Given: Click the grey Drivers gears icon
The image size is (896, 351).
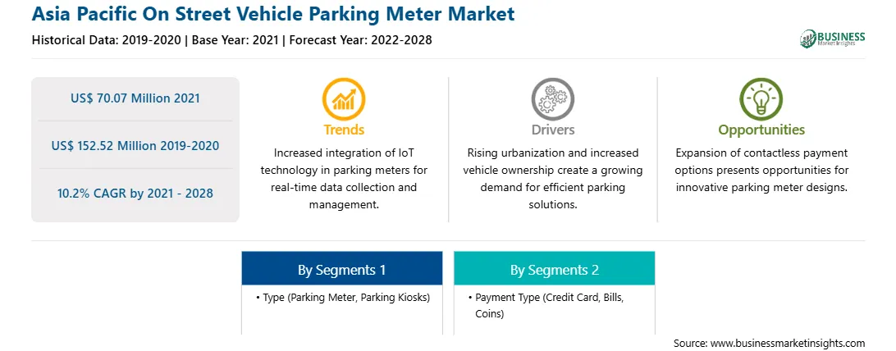Looking at the screenshot, I should click(552, 98).
